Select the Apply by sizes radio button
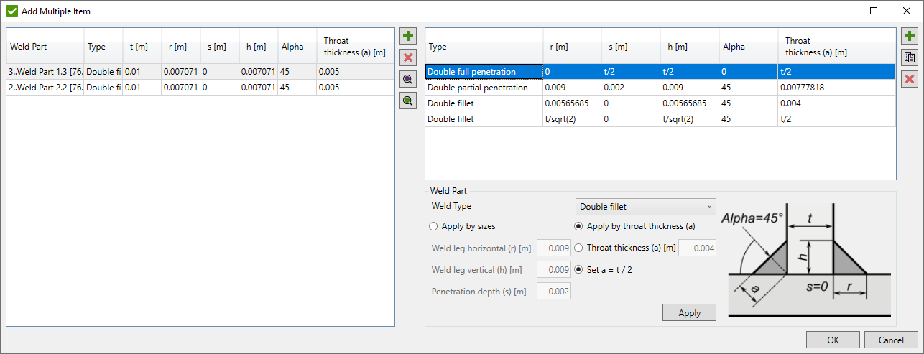Image resolution: width=924 pixels, height=354 pixels. [x=434, y=227]
